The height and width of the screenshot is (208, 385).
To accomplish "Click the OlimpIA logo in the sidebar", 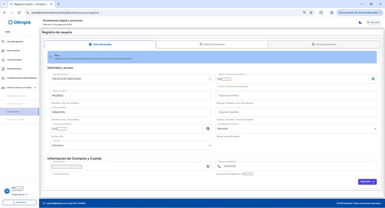I will click(x=20, y=22).
